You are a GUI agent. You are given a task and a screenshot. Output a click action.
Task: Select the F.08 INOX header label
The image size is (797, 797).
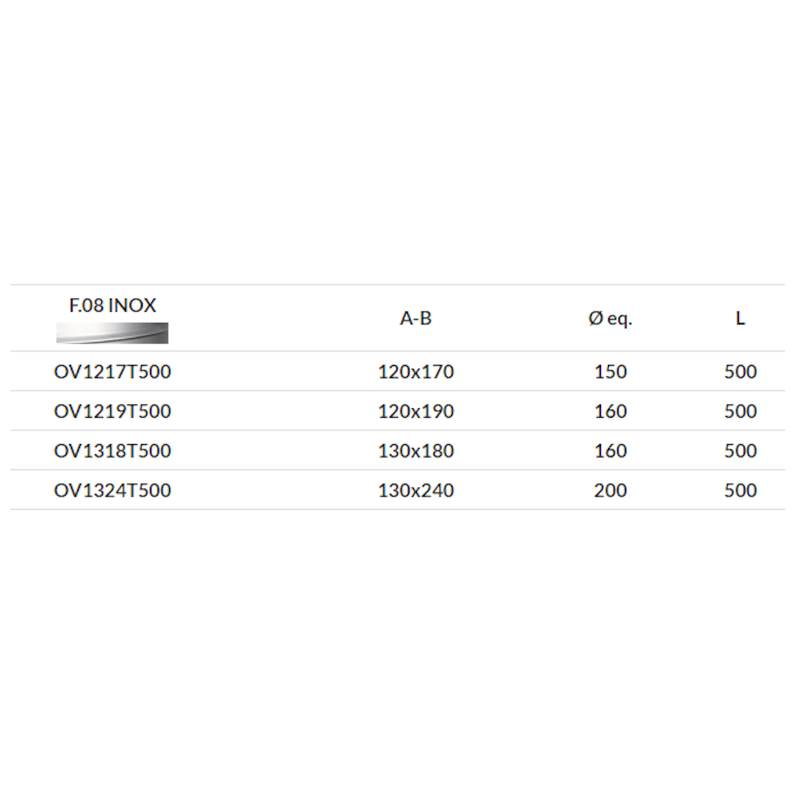tap(112, 305)
